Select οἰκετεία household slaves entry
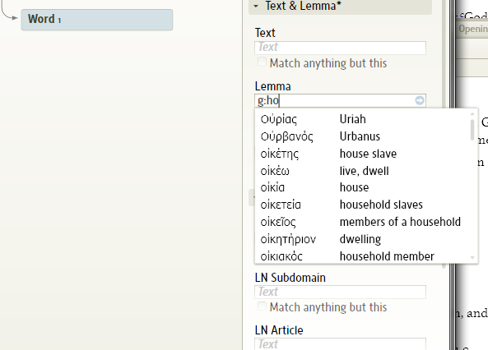 coord(363,205)
